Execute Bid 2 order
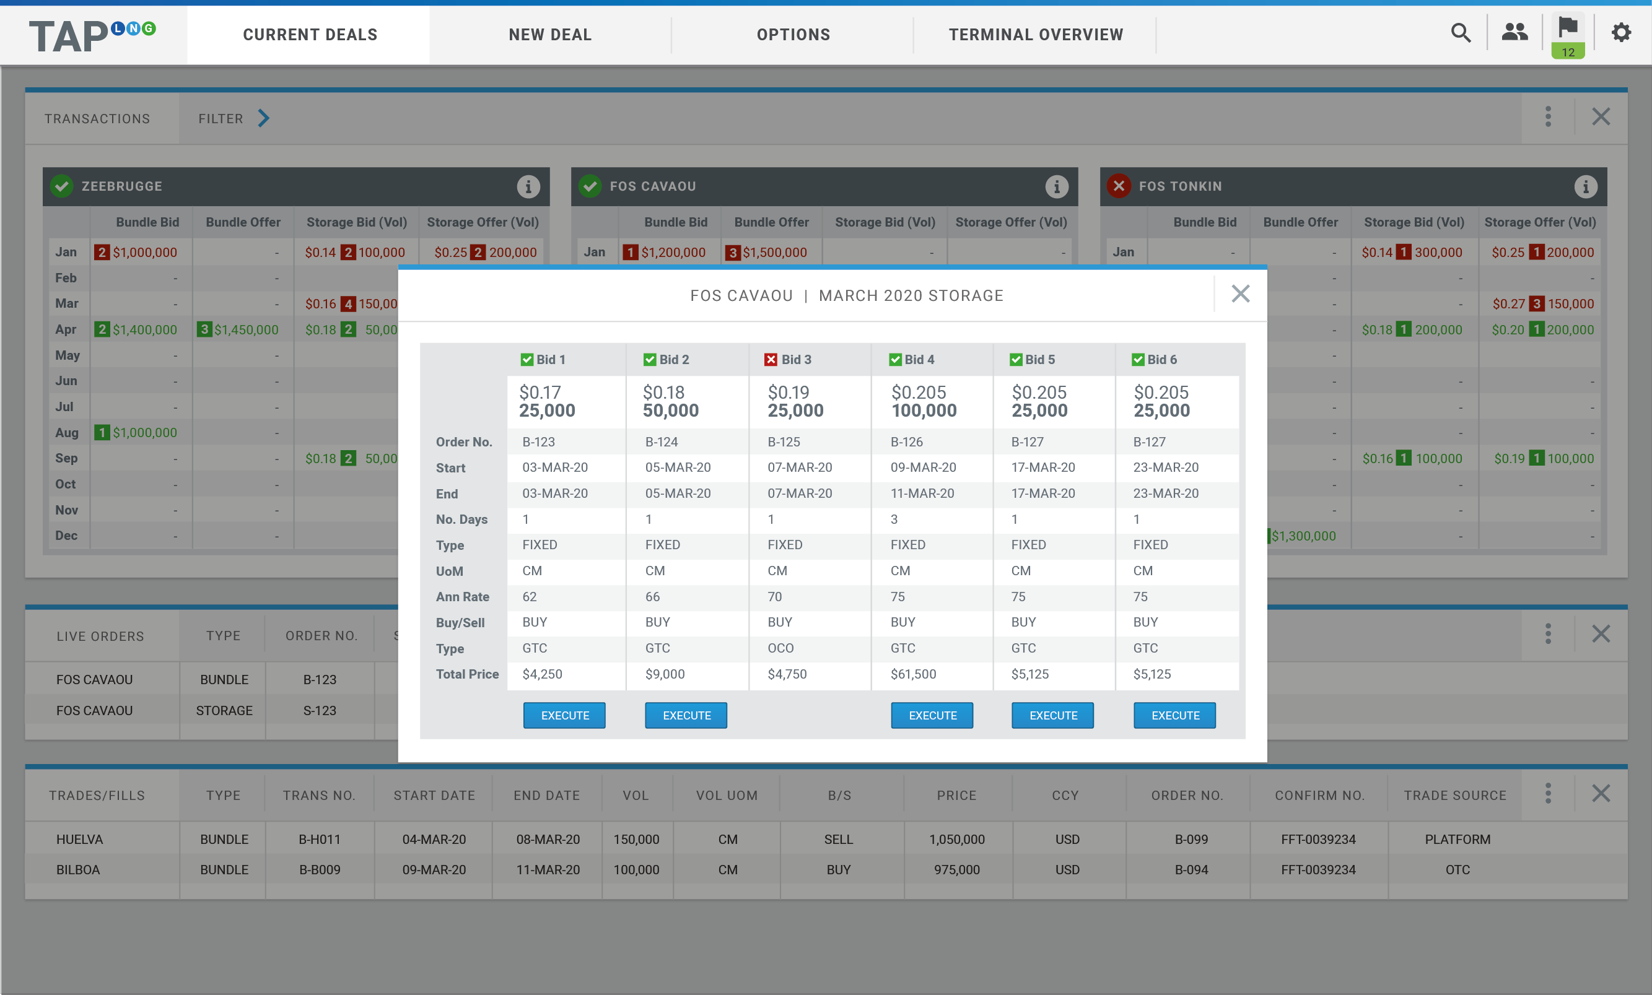This screenshot has height=995, width=1652. 686,715
